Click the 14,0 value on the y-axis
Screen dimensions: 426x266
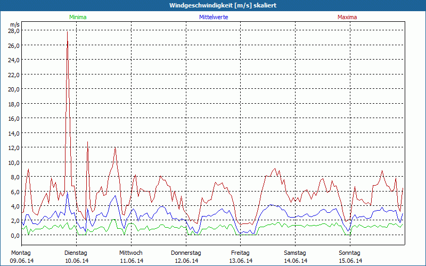[x=14, y=133]
